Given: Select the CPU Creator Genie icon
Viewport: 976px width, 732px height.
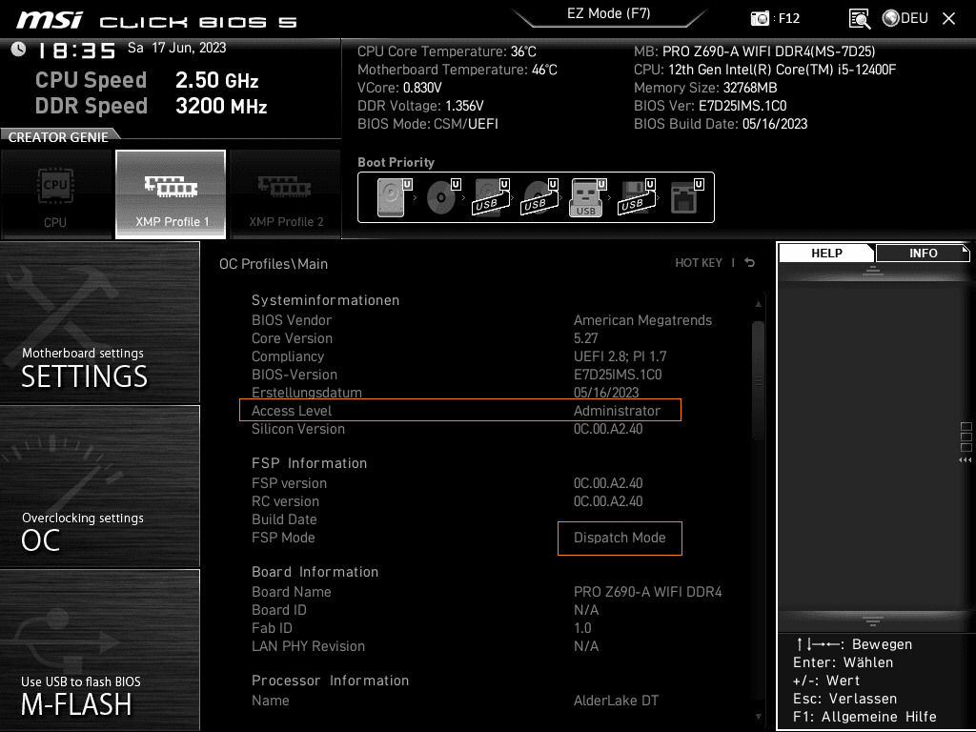Looking at the screenshot, I should 56,193.
